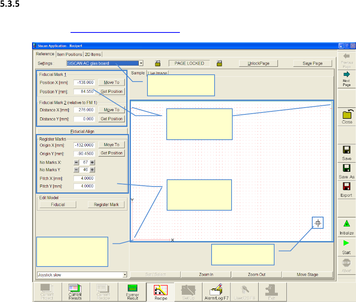Decrease No Marks X with minus button
The image size is (356, 302).
[x=76, y=162]
